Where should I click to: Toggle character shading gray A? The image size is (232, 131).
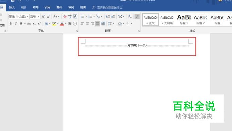point(70,24)
